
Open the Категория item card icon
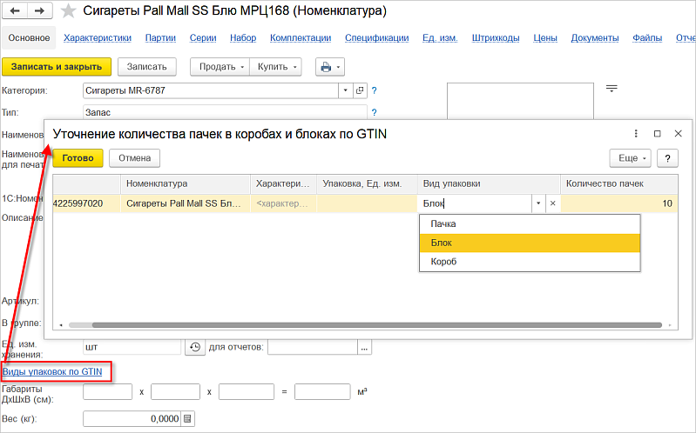click(359, 90)
